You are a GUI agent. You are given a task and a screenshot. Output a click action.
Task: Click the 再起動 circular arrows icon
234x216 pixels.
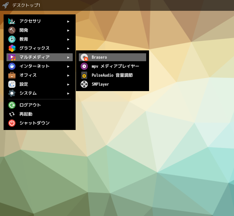coord(12,114)
